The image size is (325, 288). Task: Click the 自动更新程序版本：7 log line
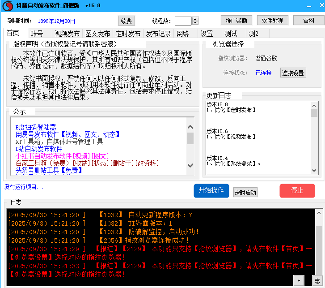100,215
